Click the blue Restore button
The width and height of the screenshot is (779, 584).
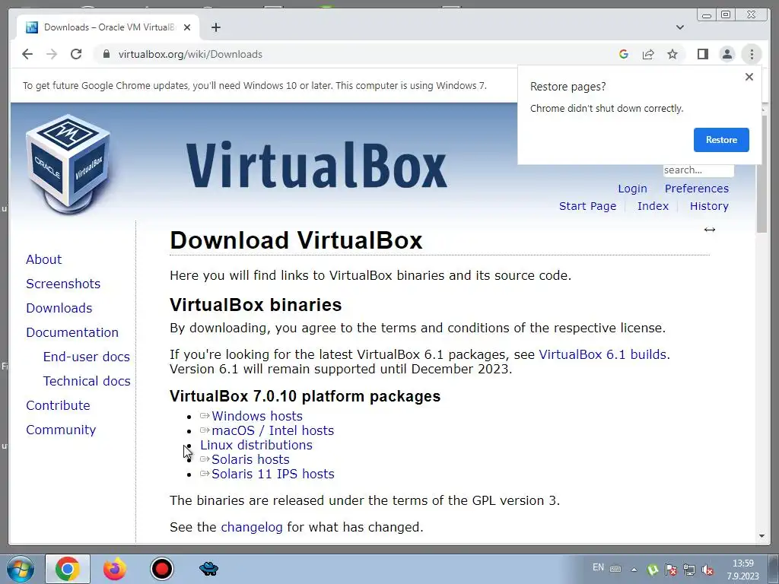coord(721,140)
